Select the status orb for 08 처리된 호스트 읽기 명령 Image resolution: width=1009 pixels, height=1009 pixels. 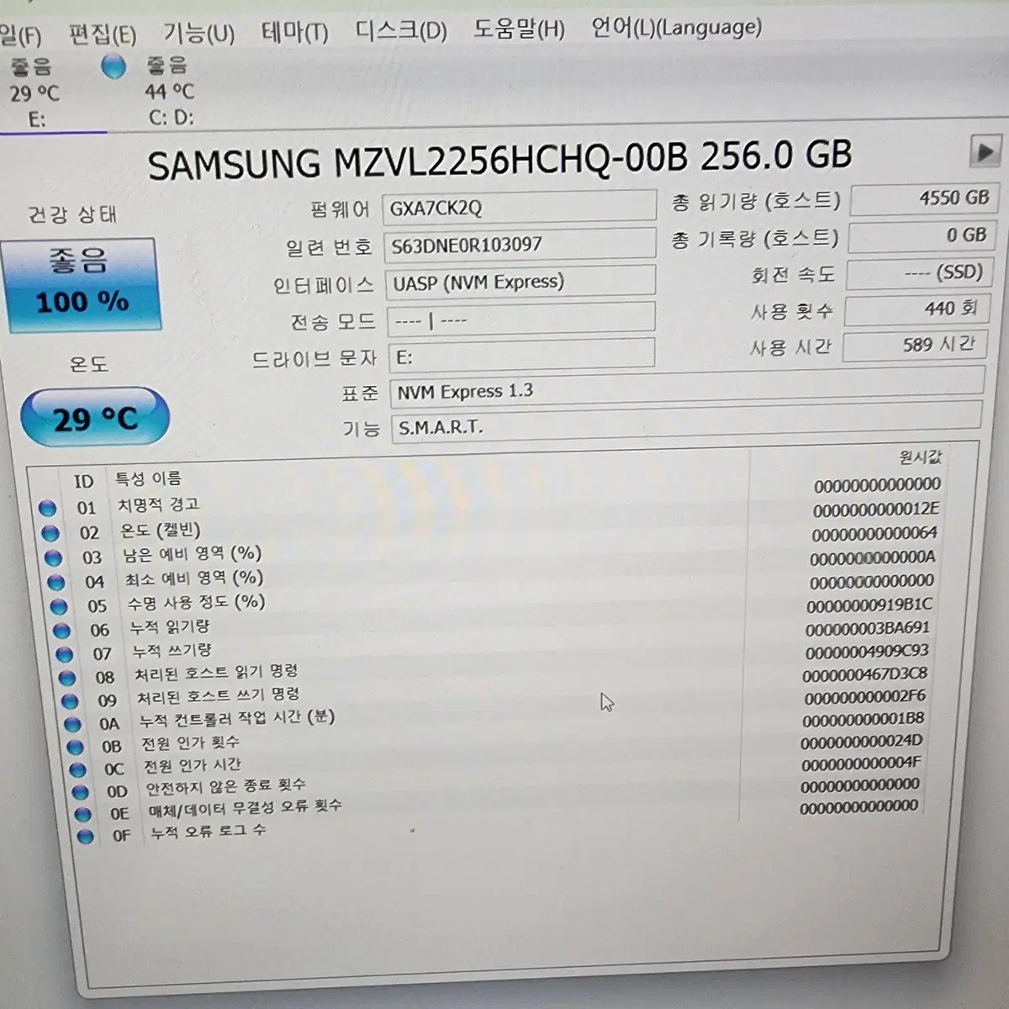click(67, 677)
